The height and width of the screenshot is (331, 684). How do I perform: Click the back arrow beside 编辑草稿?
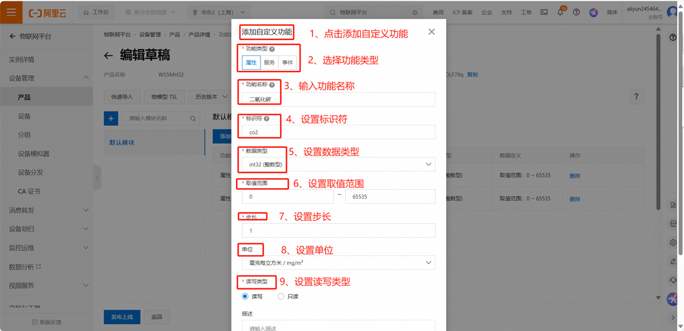pos(109,56)
